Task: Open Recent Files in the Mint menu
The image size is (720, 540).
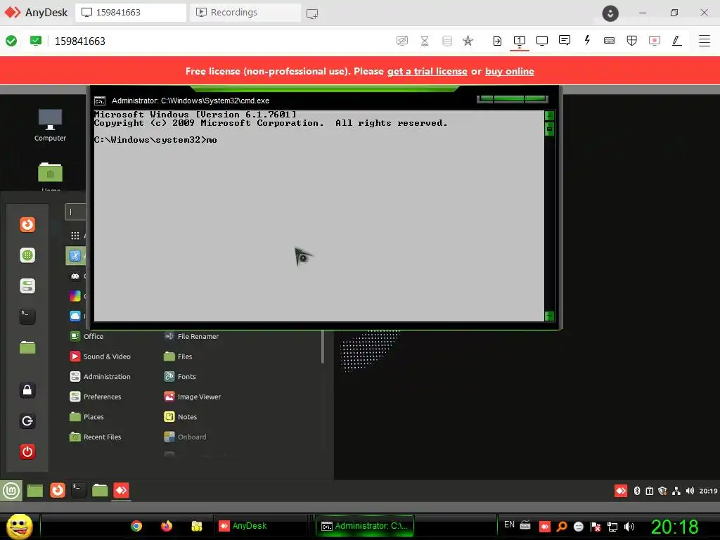Action: [96, 437]
